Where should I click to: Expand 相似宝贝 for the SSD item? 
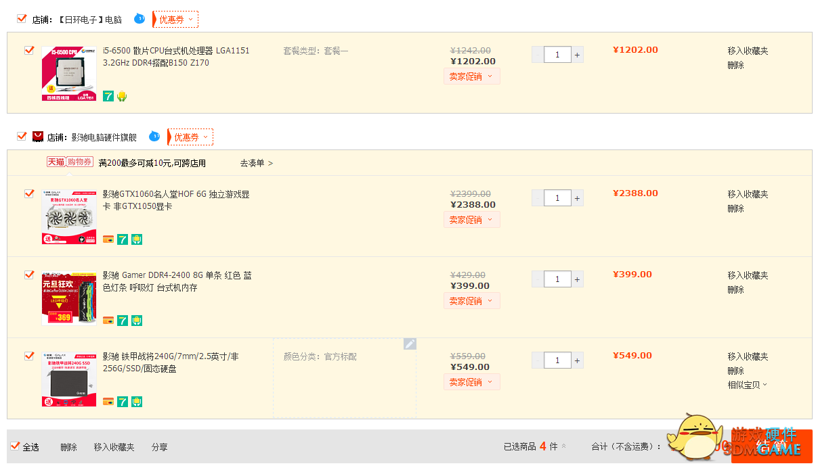[x=748, y=385]
